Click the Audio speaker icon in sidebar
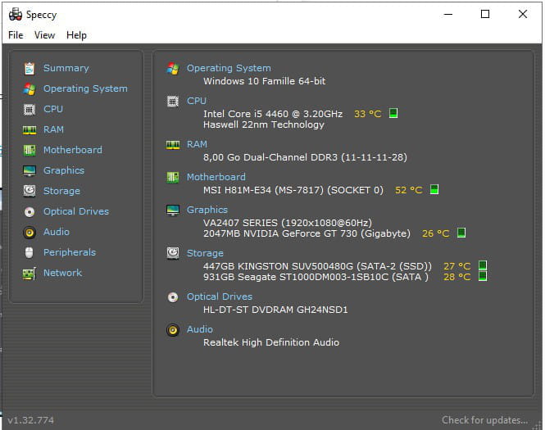The width and height of the screenshot is (545, 430). (x=30, y=233)
